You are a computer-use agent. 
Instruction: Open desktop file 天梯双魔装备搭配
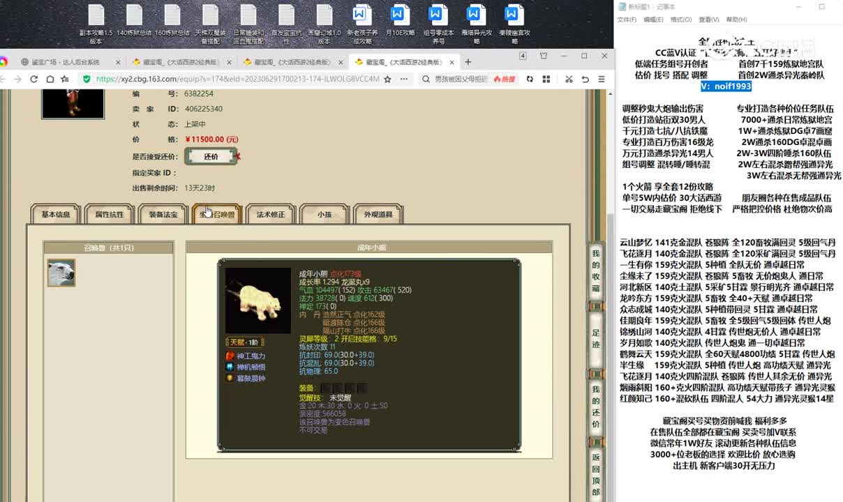coord(210,24)
